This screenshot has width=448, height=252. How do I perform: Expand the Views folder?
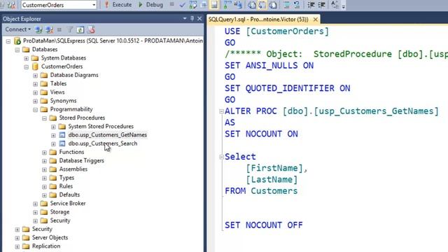click(x=35, y=93)
